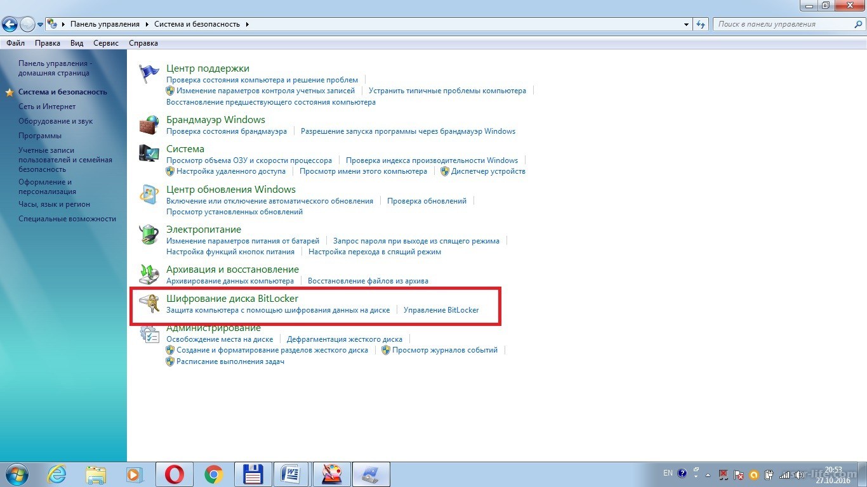Open the Сервис menu
This screenshot has height=487, width=867.
coord(106,43)
